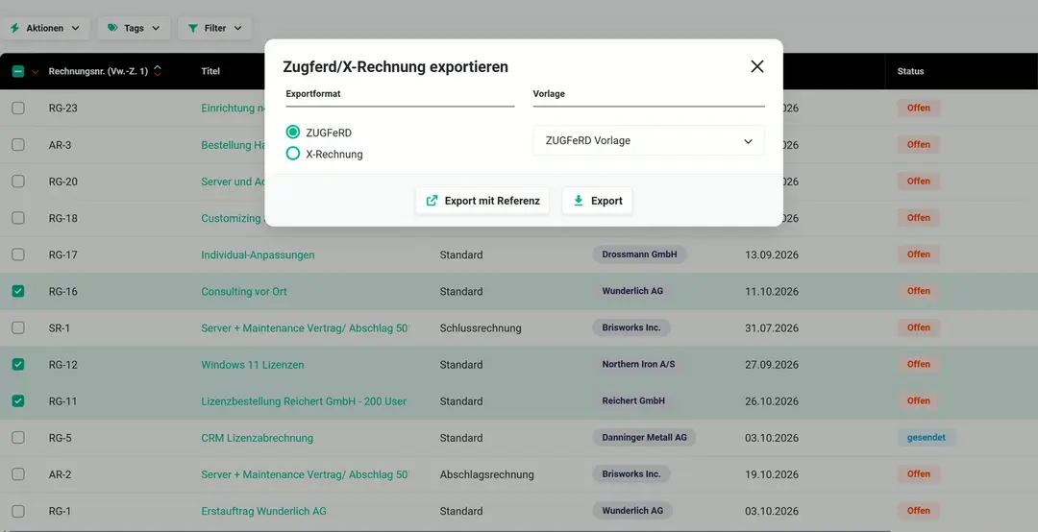Click Export mit Referenz button
This screenshot has height=532, width=1038.
coord(482,201)
